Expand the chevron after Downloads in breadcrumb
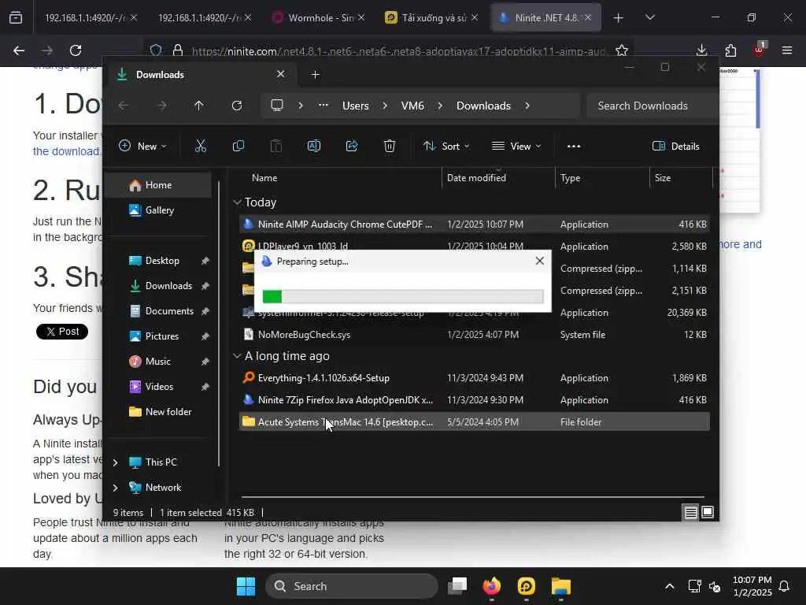Viewport: 806px width, 605px height. (527, 106)
